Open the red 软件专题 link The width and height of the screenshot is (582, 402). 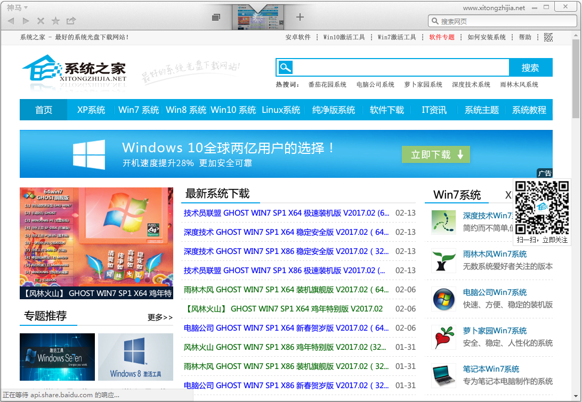click(x=442, y=37)
